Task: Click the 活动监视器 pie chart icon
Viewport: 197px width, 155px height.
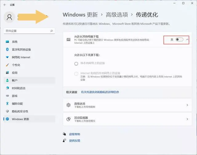Action: click(x=68, y=119)
